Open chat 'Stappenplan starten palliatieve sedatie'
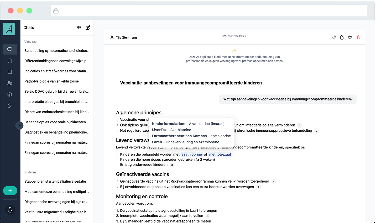386x223 pixels. click(x=55, y=181)
